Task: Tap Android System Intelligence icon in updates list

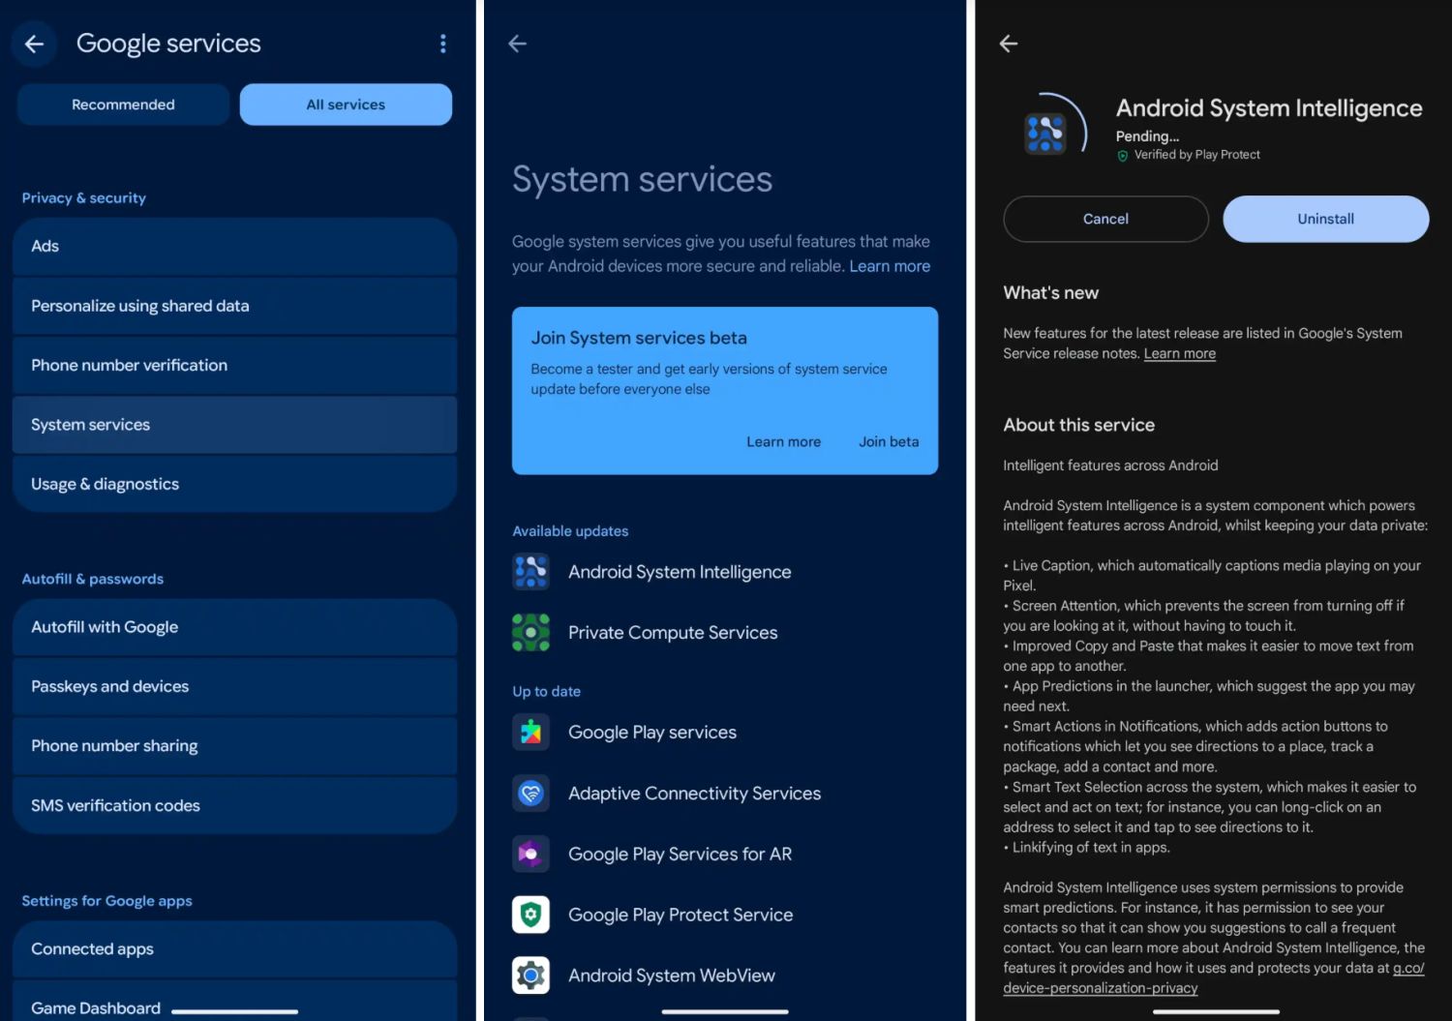Action: point(530,572)
